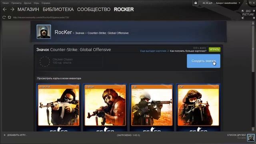The image size is (256, 144).
Task: Open the RocKer profile name link
Action: 63,32
